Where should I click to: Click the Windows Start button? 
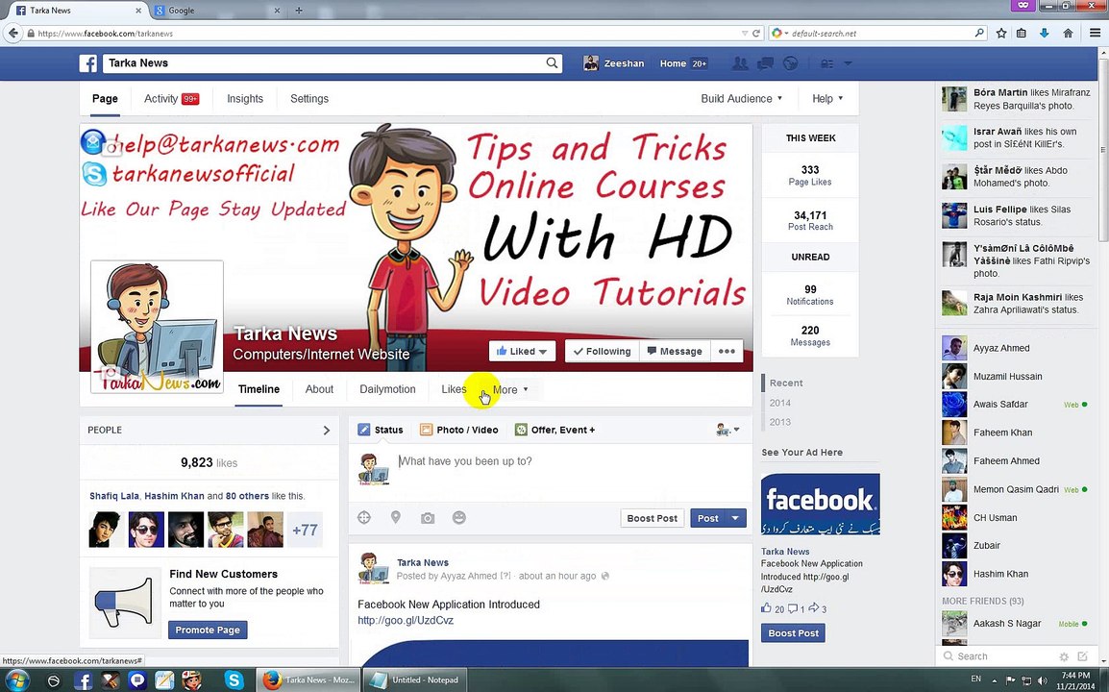tap(16, 680)
